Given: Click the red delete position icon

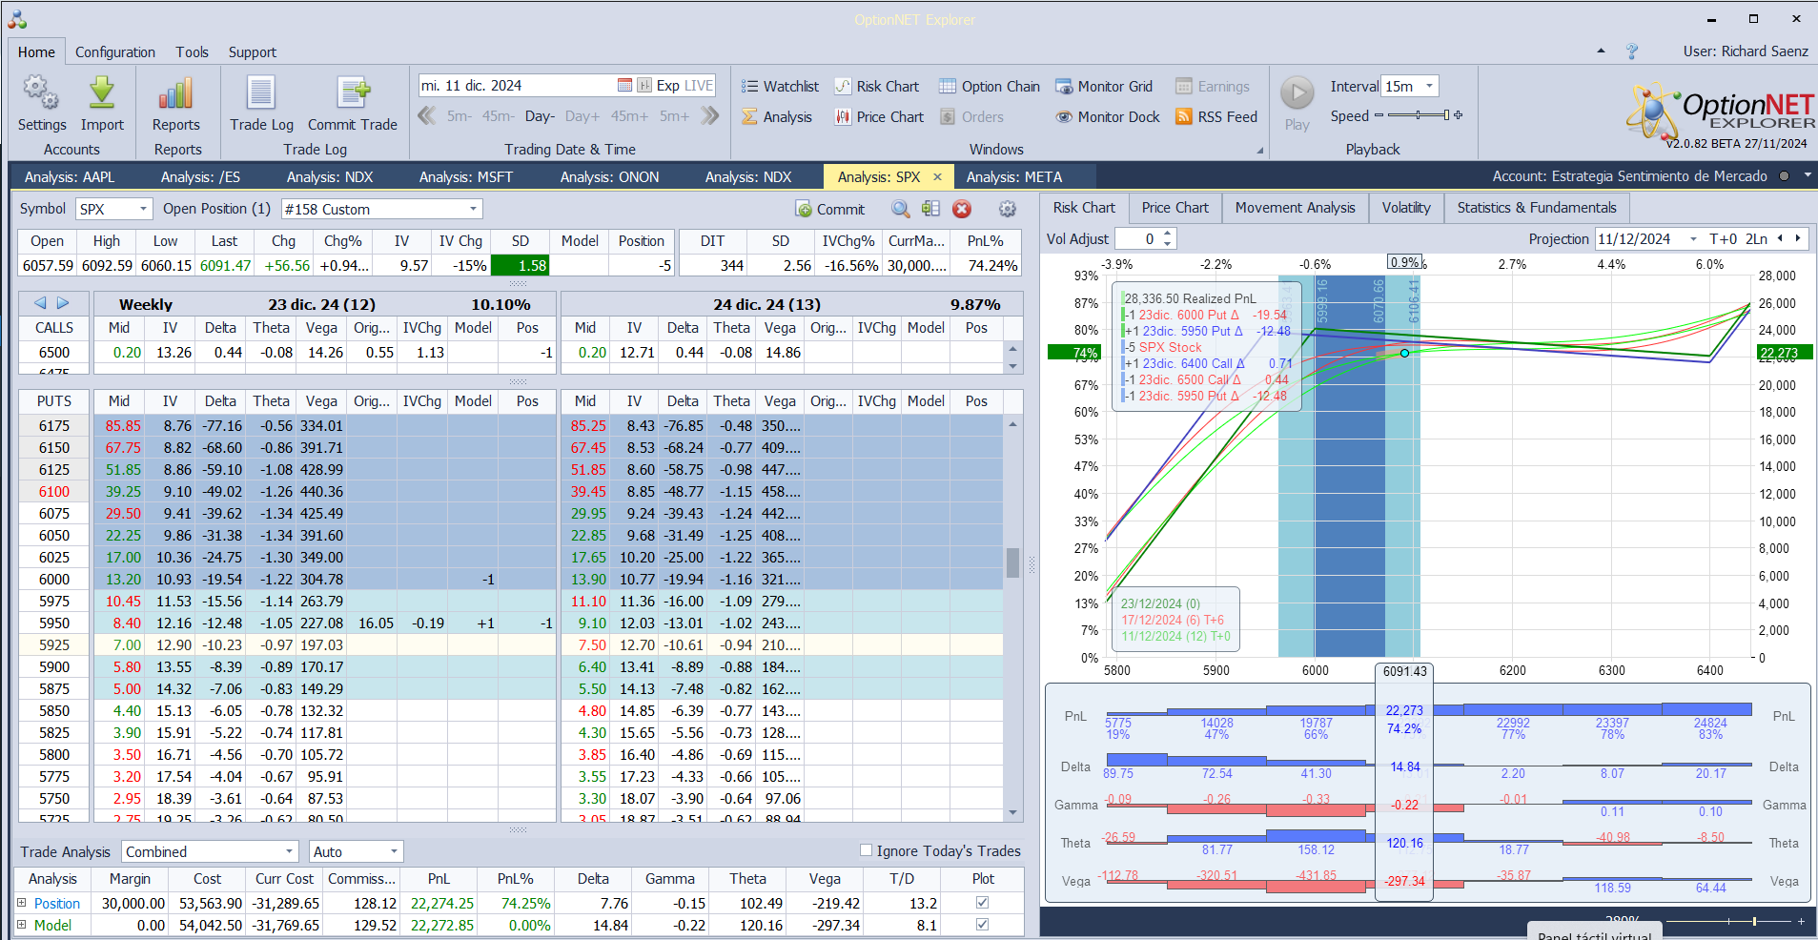Looking at the screenshot, I should pos(962,209).
